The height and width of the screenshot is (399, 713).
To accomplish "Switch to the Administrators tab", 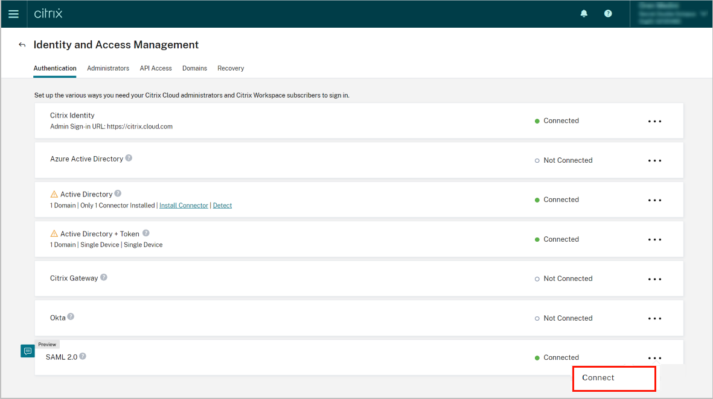I will point(108,68).
